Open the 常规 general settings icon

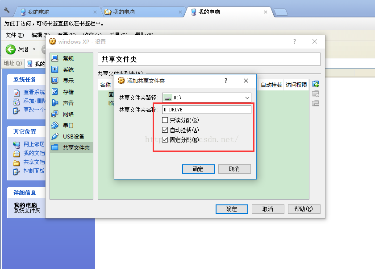pyautogui.click(x=55, y=58)
